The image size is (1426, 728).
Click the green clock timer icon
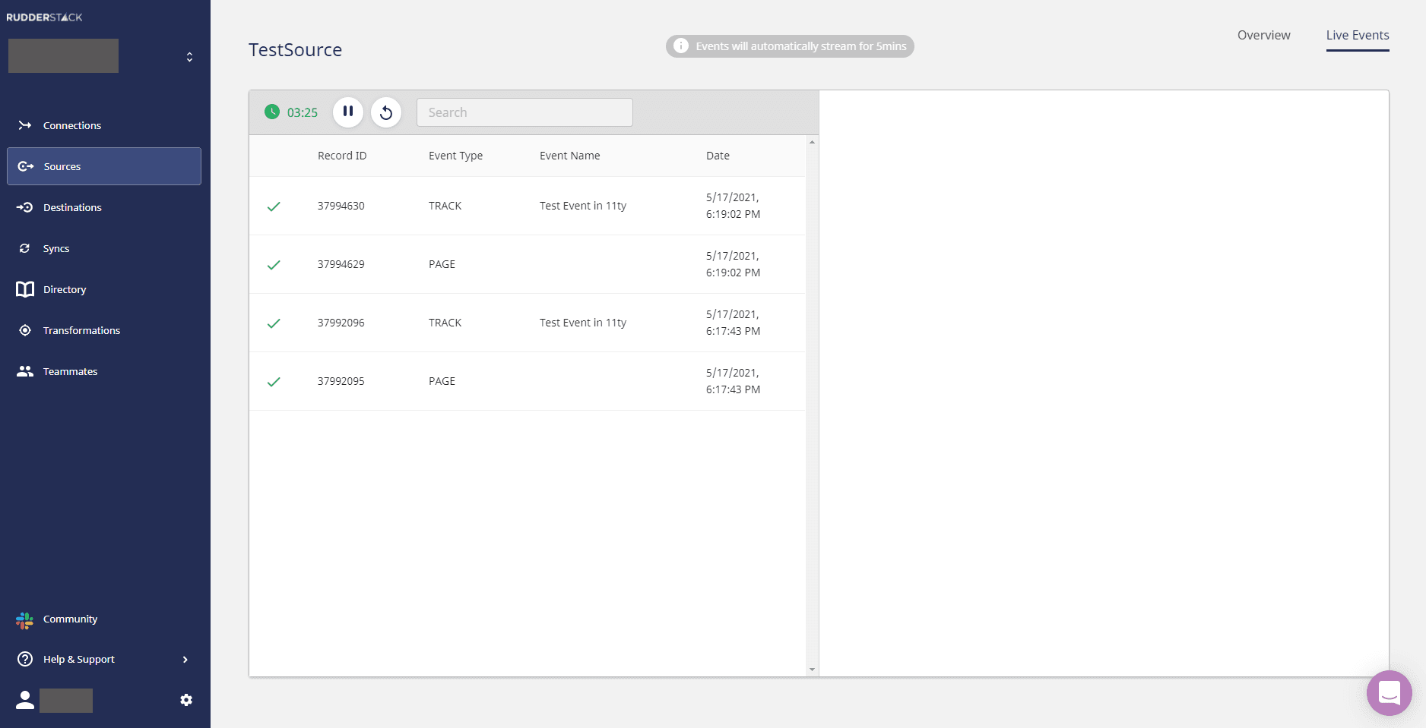(272, 112)
